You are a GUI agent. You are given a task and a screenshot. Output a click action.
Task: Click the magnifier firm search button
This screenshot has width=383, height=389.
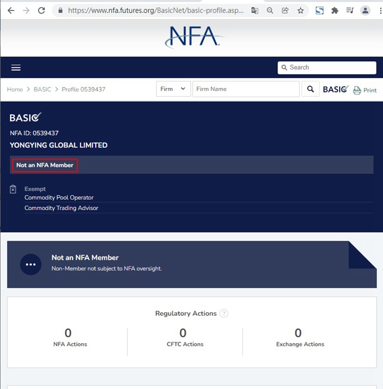click(310, 89)
